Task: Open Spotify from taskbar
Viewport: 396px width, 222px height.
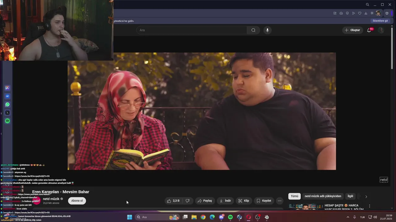Action: coord(230,217)
